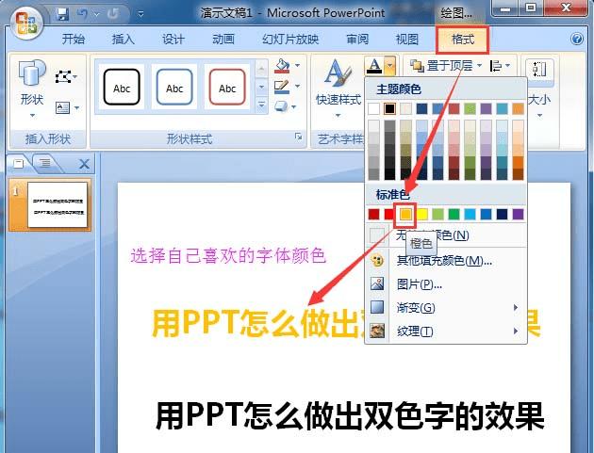Click the Office button logo

pyautogui.click(x=25, y=23)
